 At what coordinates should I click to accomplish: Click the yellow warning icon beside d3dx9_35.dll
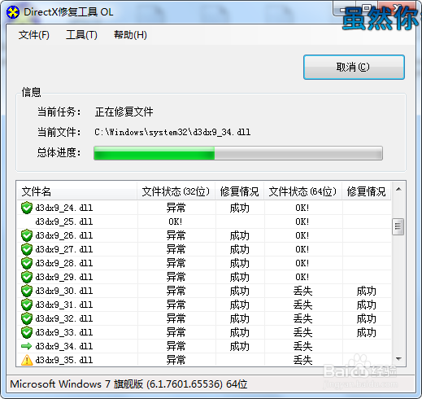click(27, 360)
